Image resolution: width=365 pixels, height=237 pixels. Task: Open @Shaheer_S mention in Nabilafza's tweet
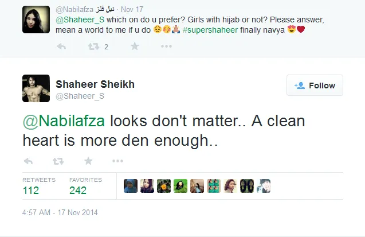click(75, 19)
